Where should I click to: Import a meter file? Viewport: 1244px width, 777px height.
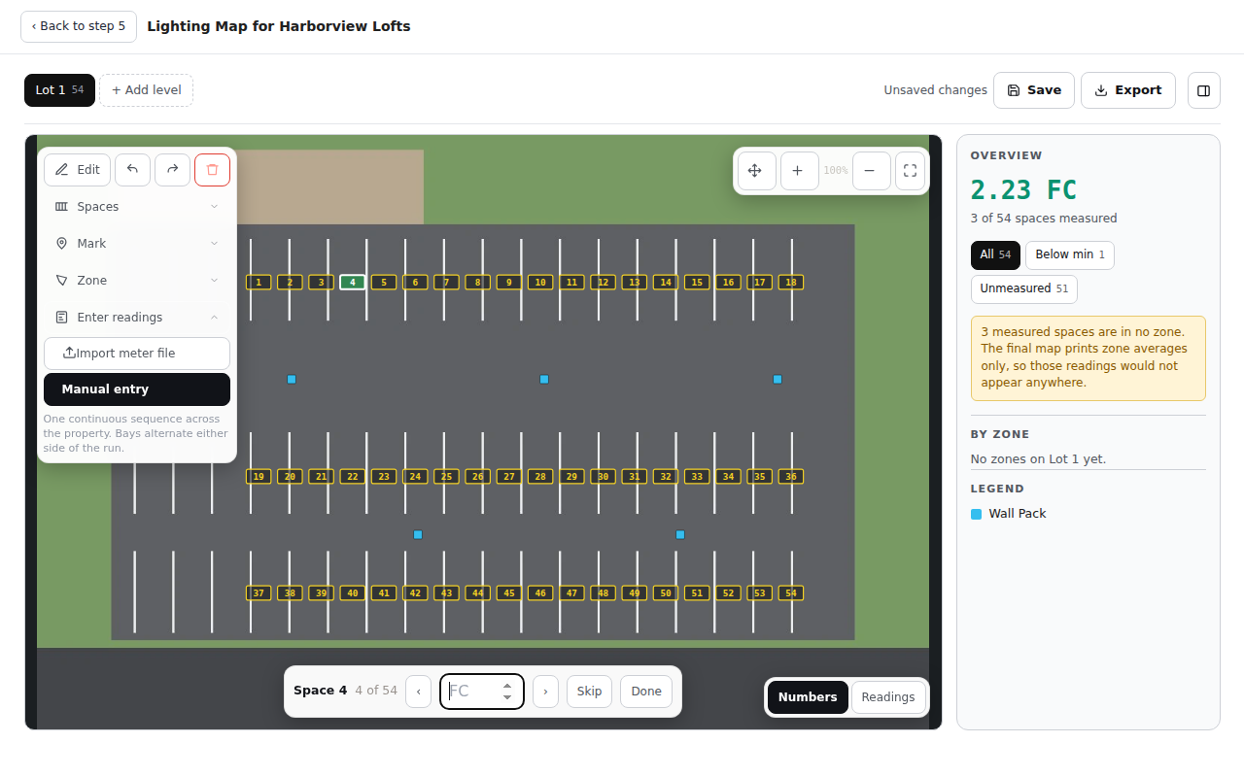[x=137, y=354]
